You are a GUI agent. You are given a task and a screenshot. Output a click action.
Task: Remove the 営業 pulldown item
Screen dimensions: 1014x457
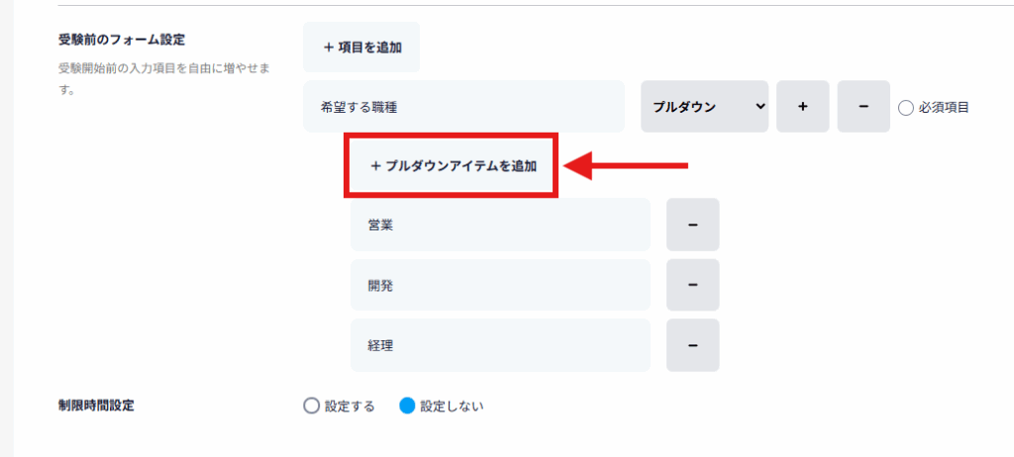point(692,225)
